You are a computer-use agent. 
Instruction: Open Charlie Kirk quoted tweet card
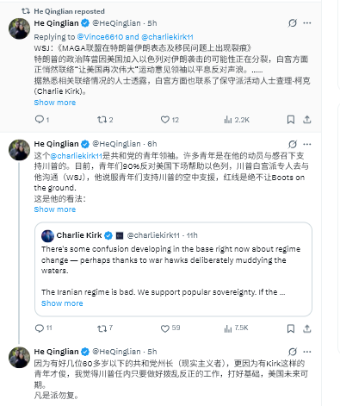pos(173,269)
